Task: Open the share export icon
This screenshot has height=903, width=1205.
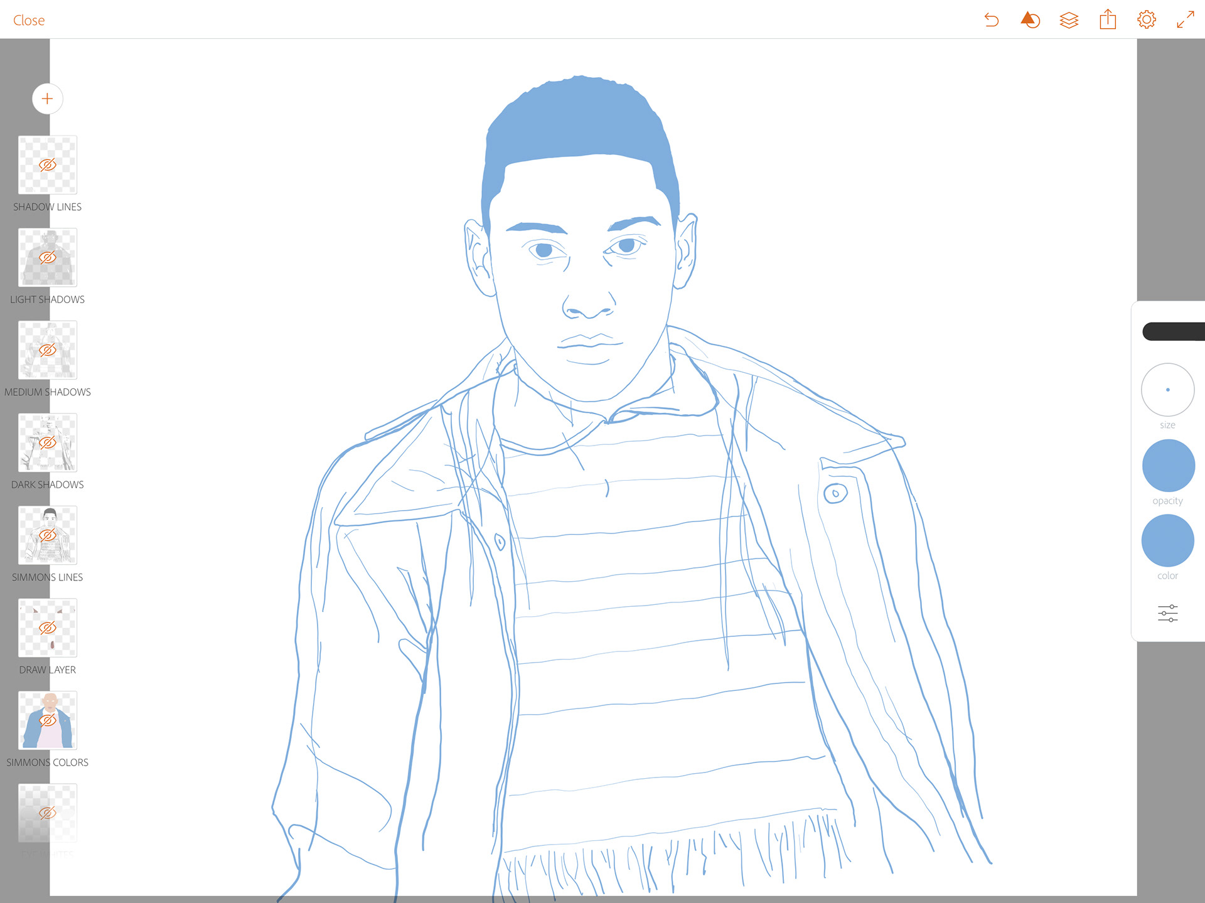Action: 1108,19
